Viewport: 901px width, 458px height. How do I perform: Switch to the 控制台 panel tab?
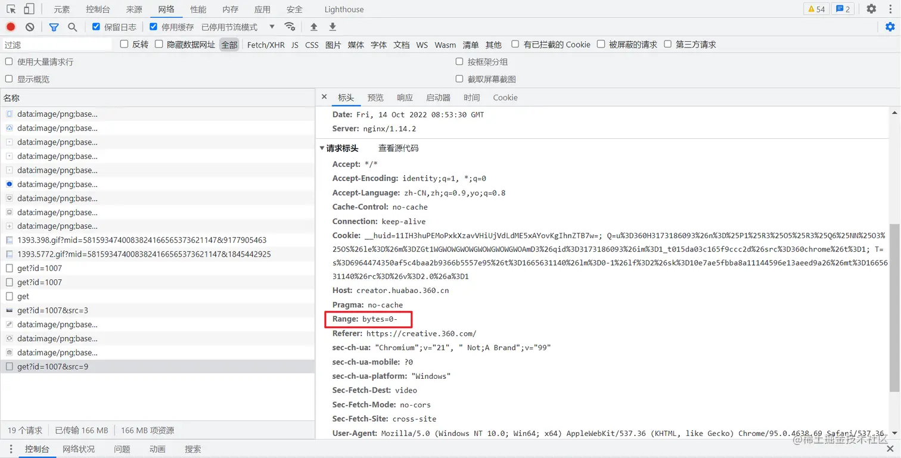click(x=98, y=10)
